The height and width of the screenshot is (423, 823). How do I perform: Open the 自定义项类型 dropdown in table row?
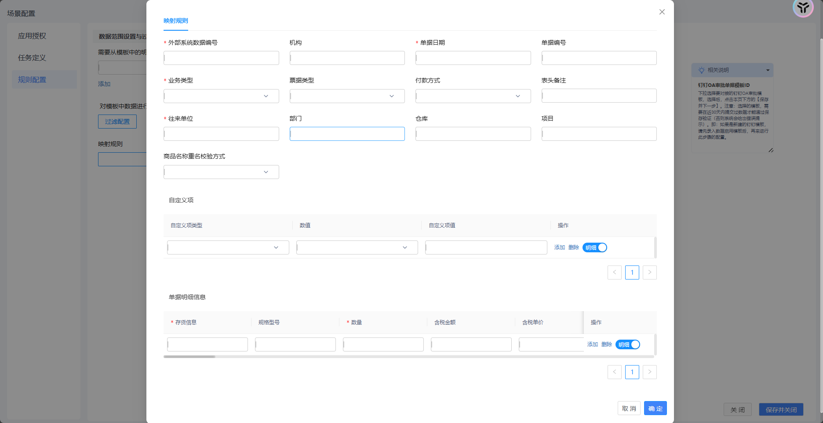tap(228, 247)
